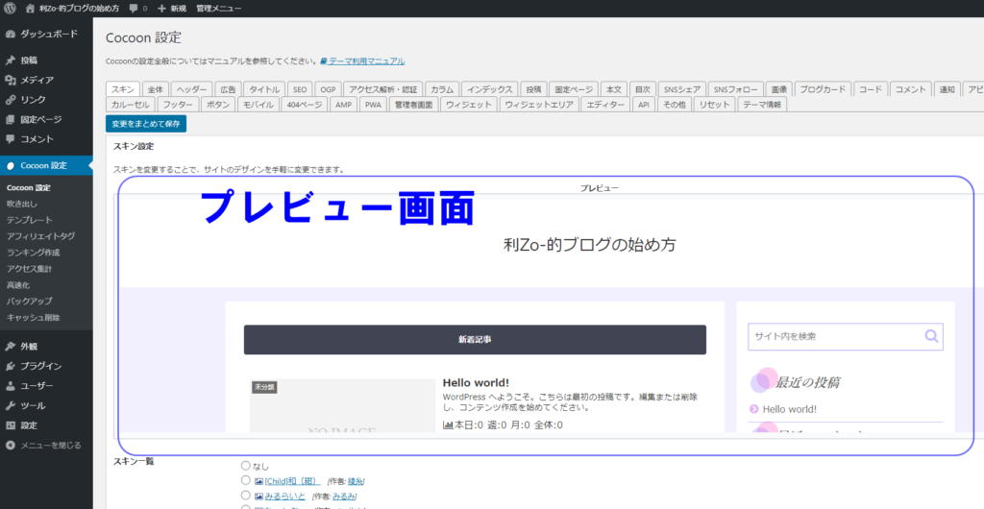This screenshot has width=984, height=509.
Task: Switch to the SEO settings tab
Action: pyautogui.click(x=299, y=89)
